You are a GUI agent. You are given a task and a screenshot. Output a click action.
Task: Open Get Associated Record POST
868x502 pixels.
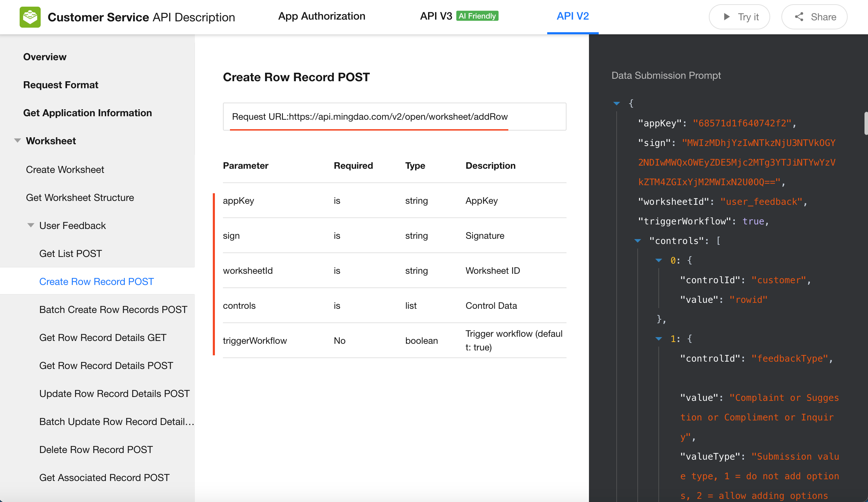coord(104,477)
